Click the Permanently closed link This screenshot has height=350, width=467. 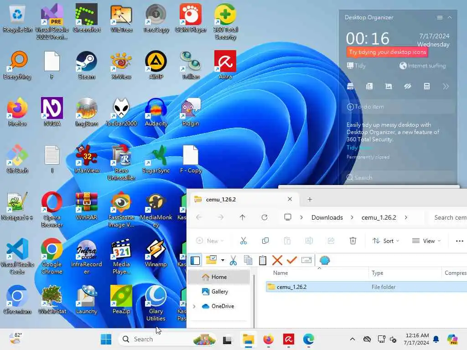[368, 157]
